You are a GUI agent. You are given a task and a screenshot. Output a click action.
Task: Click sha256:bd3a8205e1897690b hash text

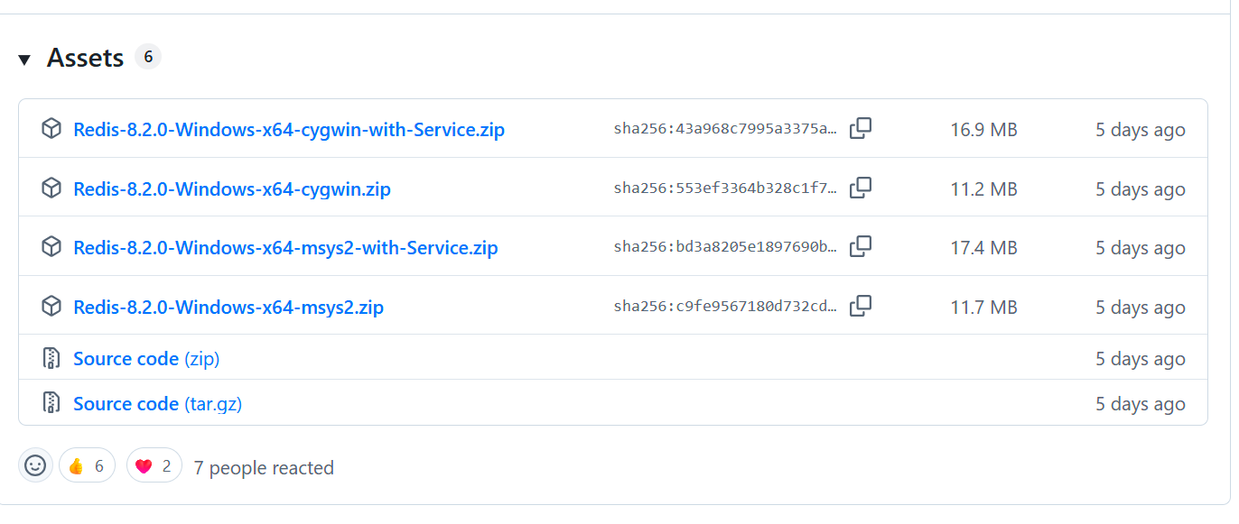725,247
